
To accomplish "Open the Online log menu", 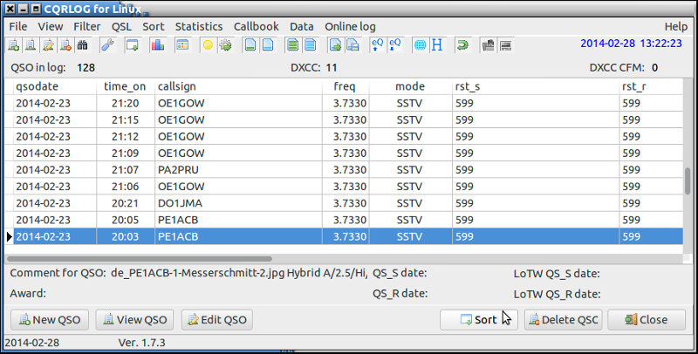I will (350, 26).
